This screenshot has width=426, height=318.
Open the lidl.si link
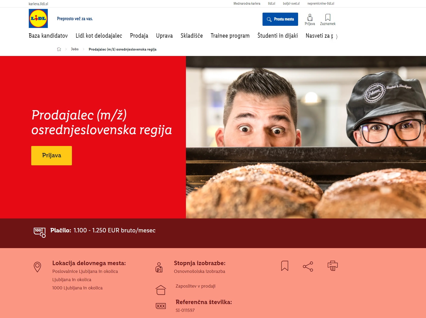(x=271, y=4)
